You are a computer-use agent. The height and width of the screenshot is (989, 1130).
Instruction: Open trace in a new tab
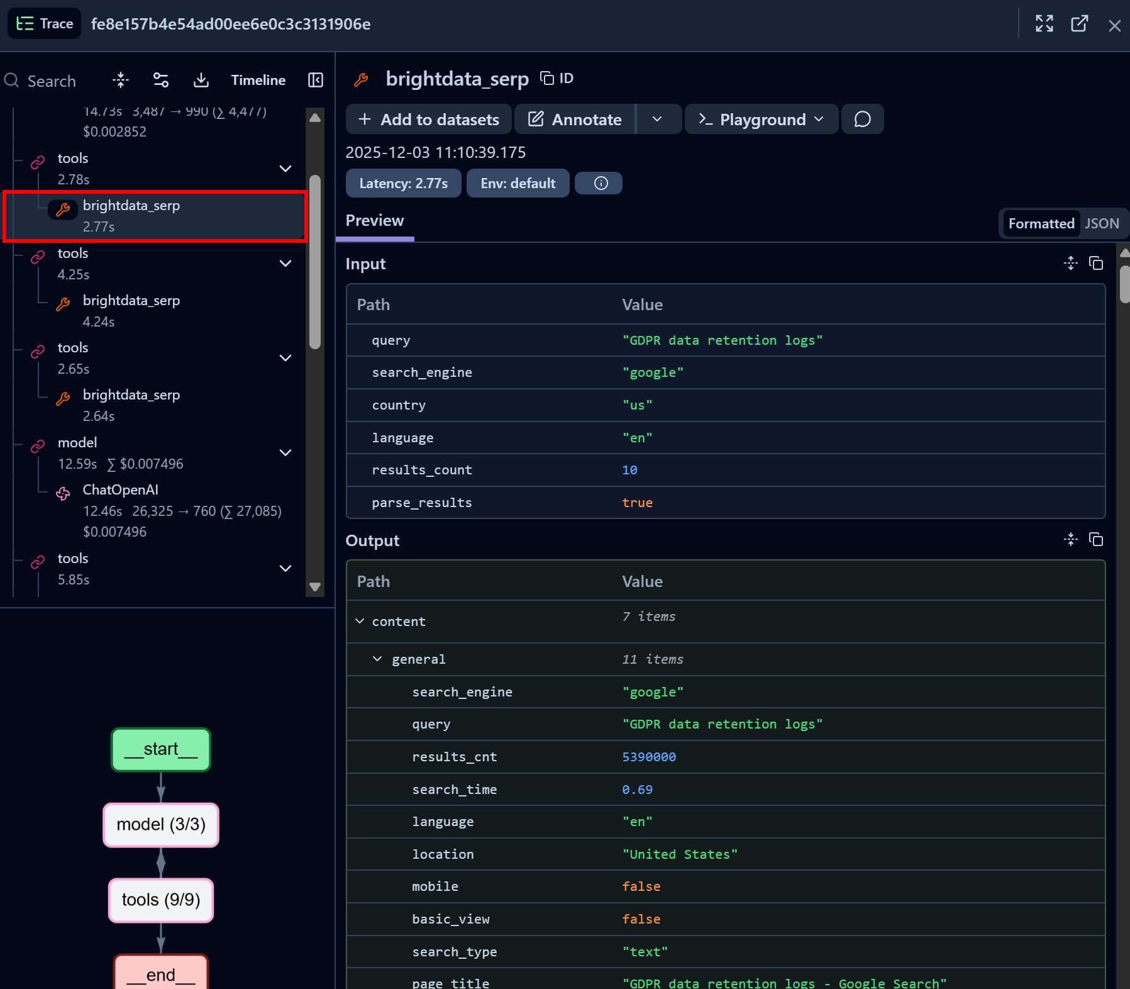click(x=1080, y=24)
